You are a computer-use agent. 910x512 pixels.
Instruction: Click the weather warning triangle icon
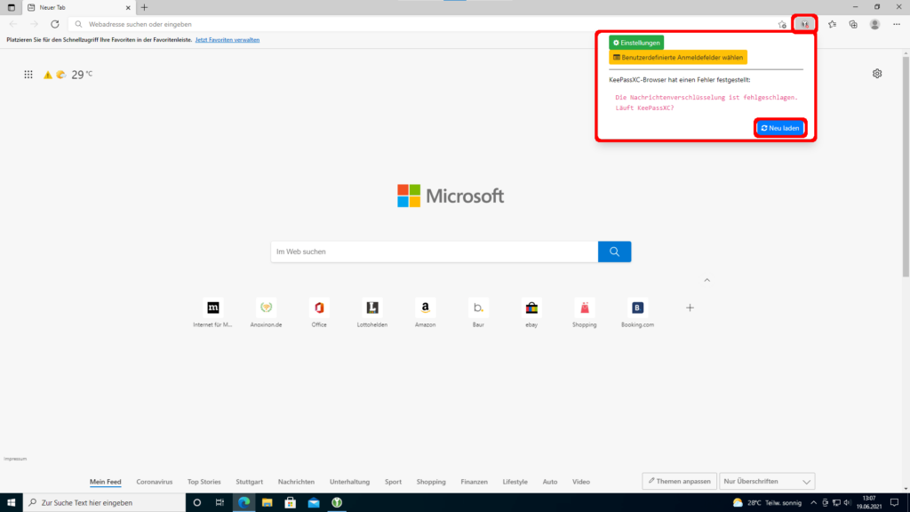pos(48,75)
